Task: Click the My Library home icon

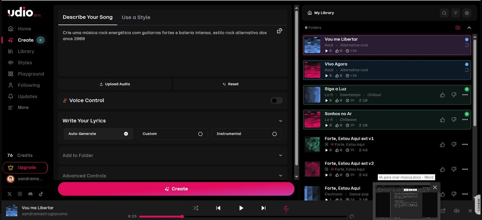Action: point(310,13)
